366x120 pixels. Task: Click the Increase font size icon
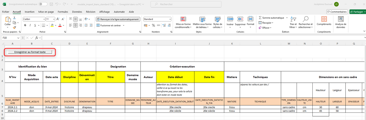(58, 19)
